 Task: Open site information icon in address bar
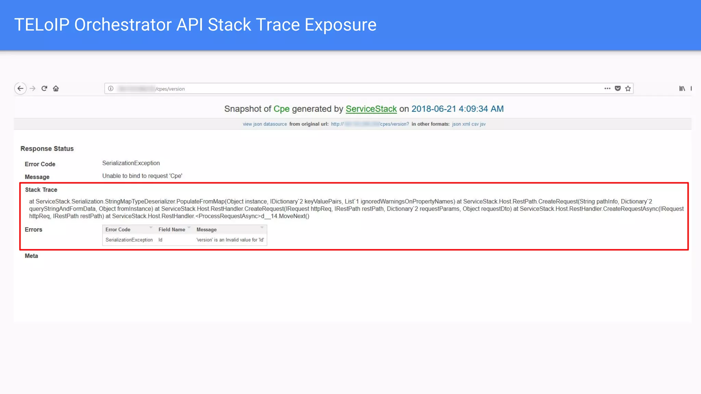(x=111, y=89)
